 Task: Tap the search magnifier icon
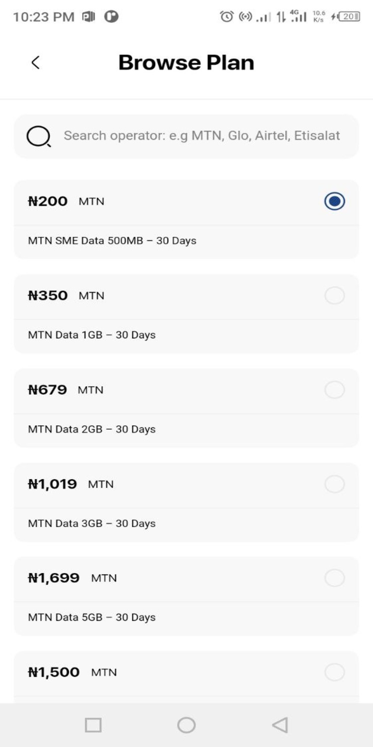click(38, 136)
